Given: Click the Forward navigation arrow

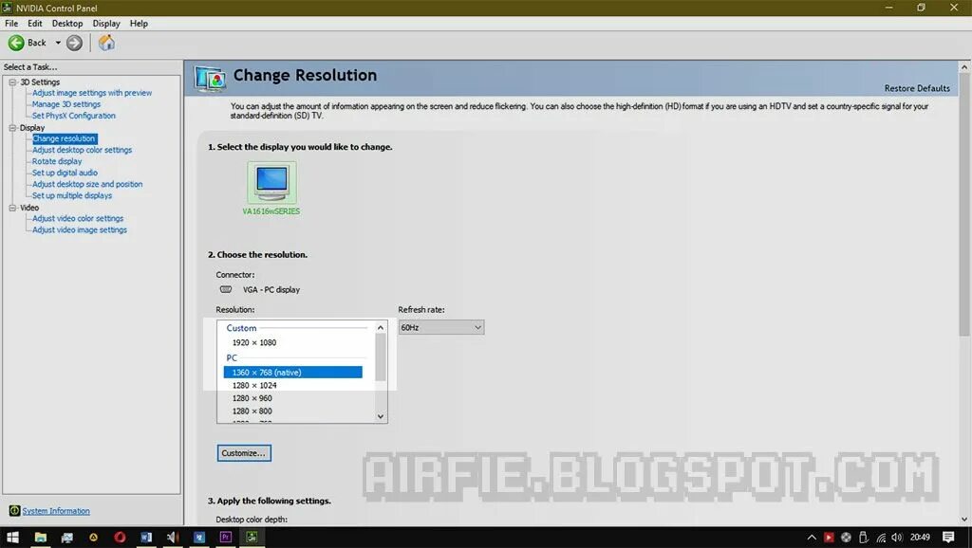Looking at the screenshot, I should (74, 43).
